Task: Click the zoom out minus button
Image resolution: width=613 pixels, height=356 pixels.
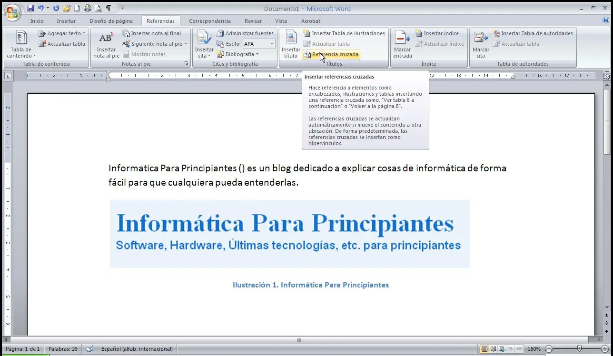Action: coord(549,349)
